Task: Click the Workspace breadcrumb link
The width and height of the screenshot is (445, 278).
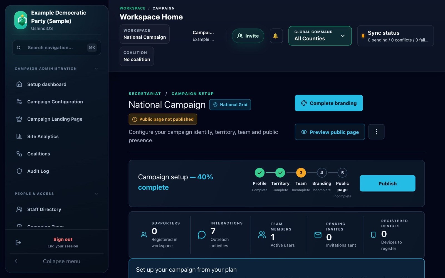Action: point(132,8)
